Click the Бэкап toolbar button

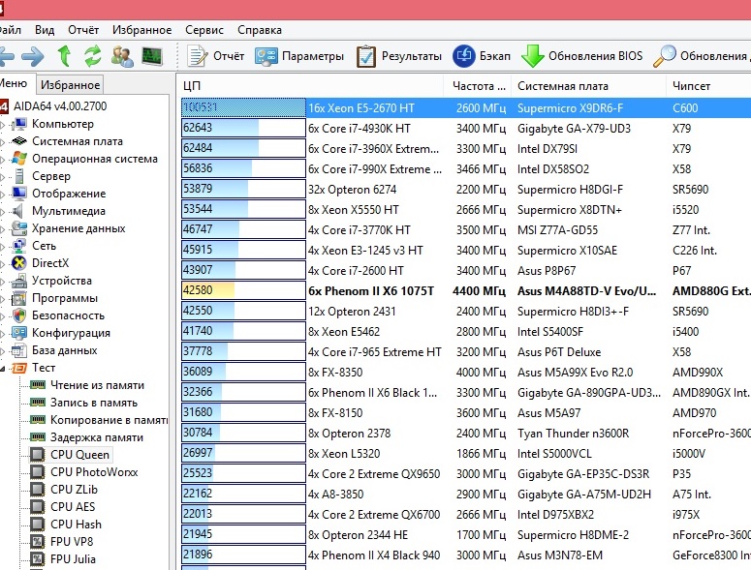482,56
